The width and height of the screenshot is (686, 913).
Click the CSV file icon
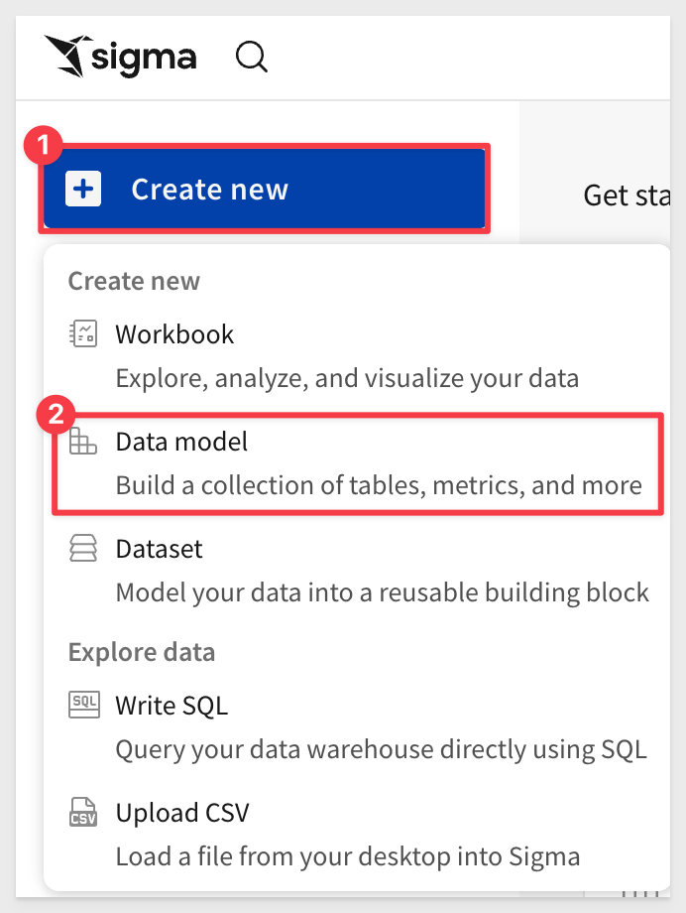(x=83, y=812)
